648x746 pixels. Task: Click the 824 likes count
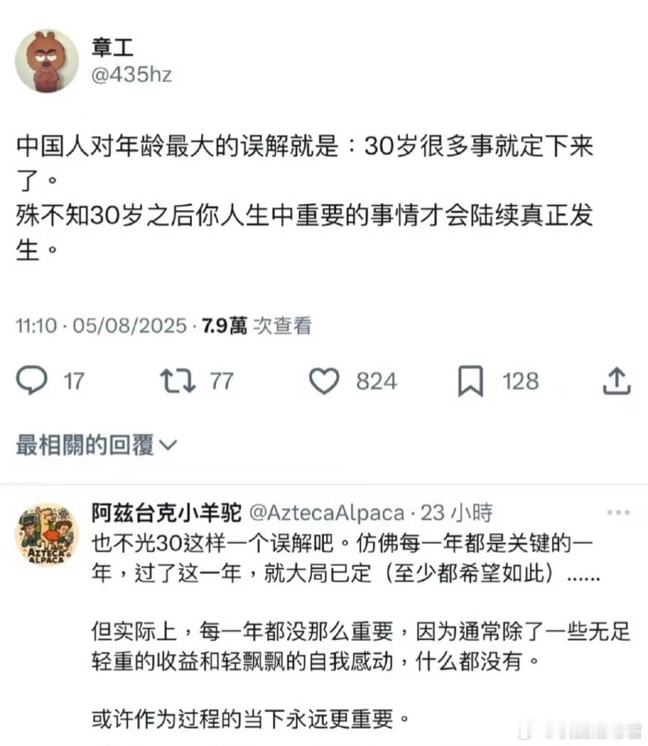tap(377, 381)
